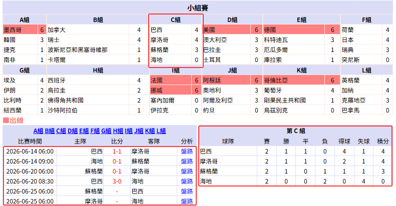Open the H組 group link
Screen dimensions: 396x206
tap(118, 131)
